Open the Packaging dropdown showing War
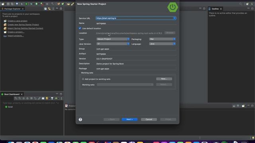This screenshot has height=143, width=255. coord(162,39)
